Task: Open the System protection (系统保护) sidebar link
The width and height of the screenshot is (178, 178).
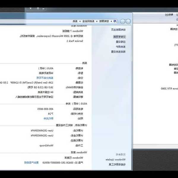Action: pos(120,47)
